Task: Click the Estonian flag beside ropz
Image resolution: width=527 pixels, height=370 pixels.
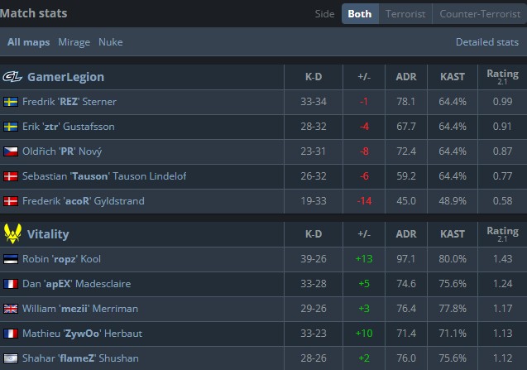Action: tap(11, 259)
